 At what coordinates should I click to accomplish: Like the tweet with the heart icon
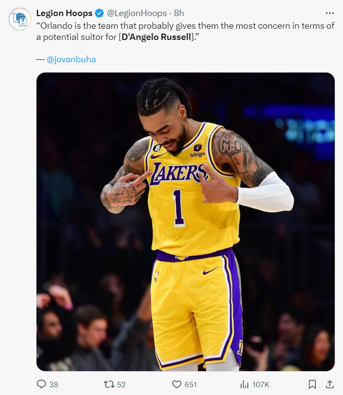[177, 384]
